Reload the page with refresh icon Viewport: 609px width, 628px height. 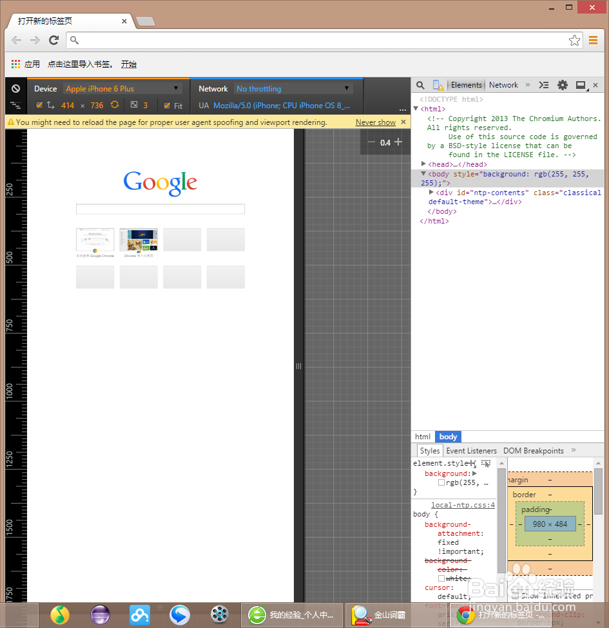pyautogui.click(x=53, y=40)
